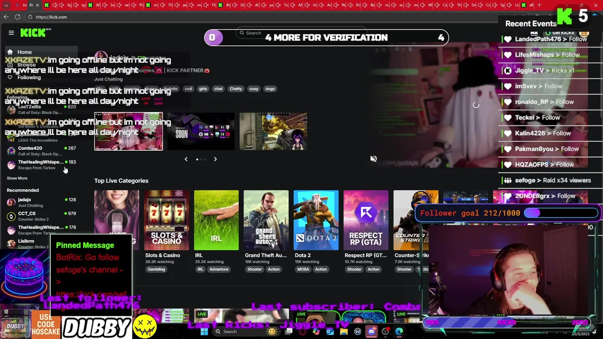Open Task View on the taskbar
603x339 pixels.
[289, 331]
